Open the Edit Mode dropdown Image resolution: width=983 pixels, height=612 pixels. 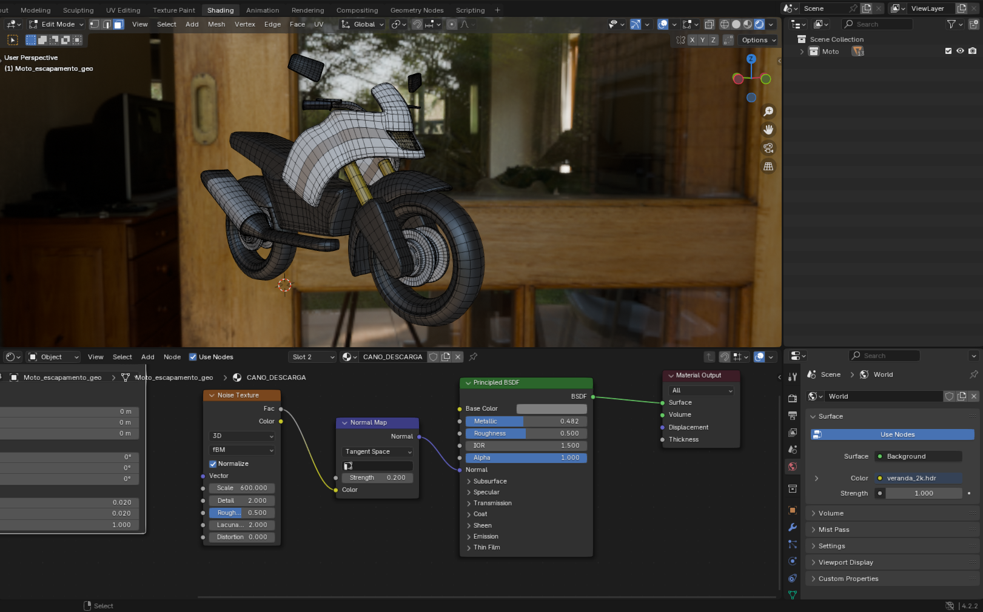point(56,24)
